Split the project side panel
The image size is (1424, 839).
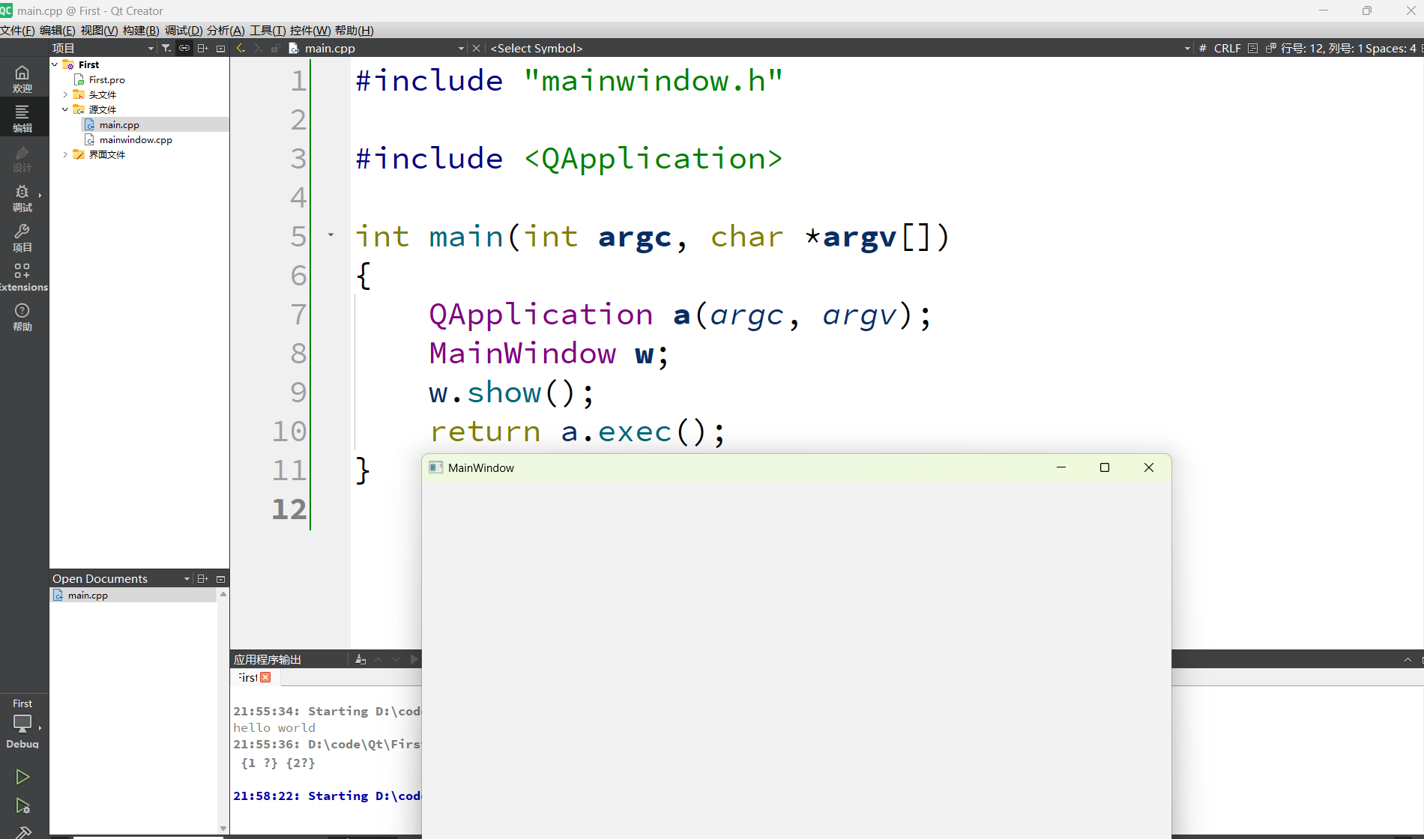click(x=202, y=48)
